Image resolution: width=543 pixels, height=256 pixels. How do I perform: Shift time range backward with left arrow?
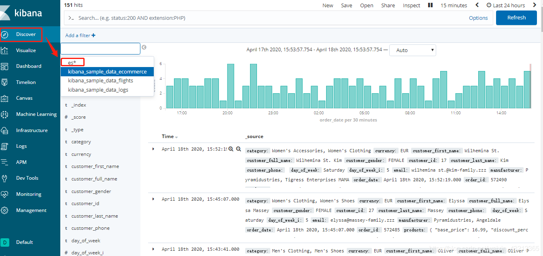pyautogui.click(x=477, y=5)
